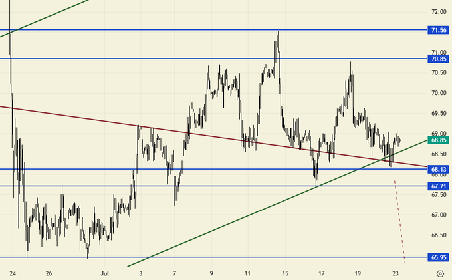Click date 24 on the time axis
Screen dimensions: 452x280
[x=13, y=273]
